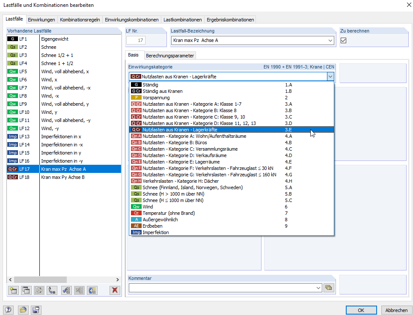Choose Kategorie G Fahrzeuglast ≤ 160 kN
Image resolution: width=413 pixels, height=315 pixels.
pos(232,175)
